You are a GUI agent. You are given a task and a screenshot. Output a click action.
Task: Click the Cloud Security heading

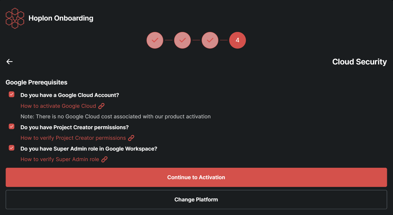pyautogui.click(x=359, y=62)
